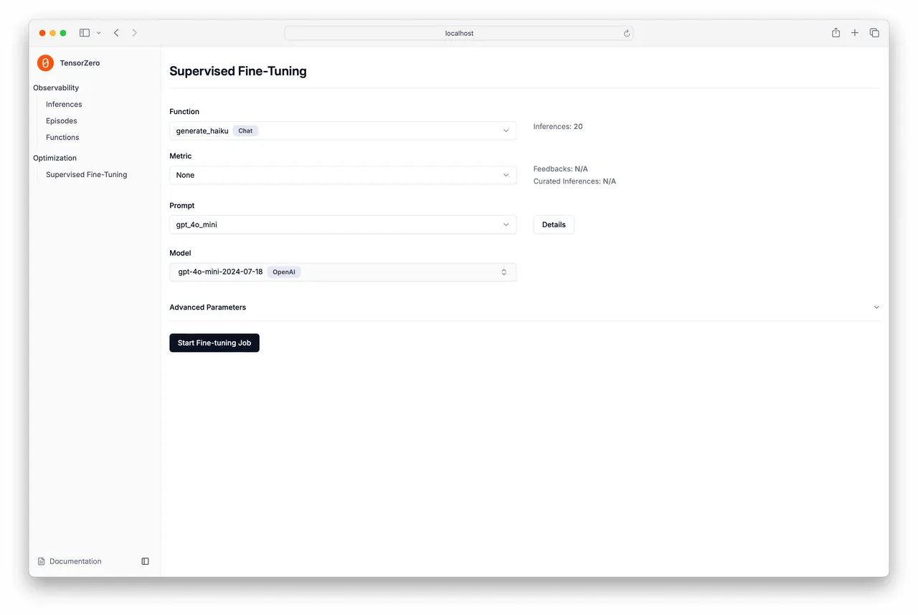This screenshot has width=918, height=615.
Task: Click the Prompt field label
Action: tap(182, 206)
